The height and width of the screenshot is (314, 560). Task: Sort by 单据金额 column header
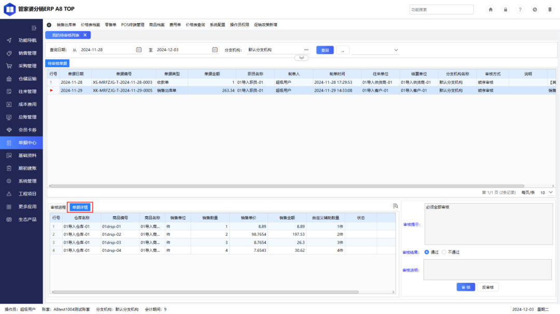point(212,74)
